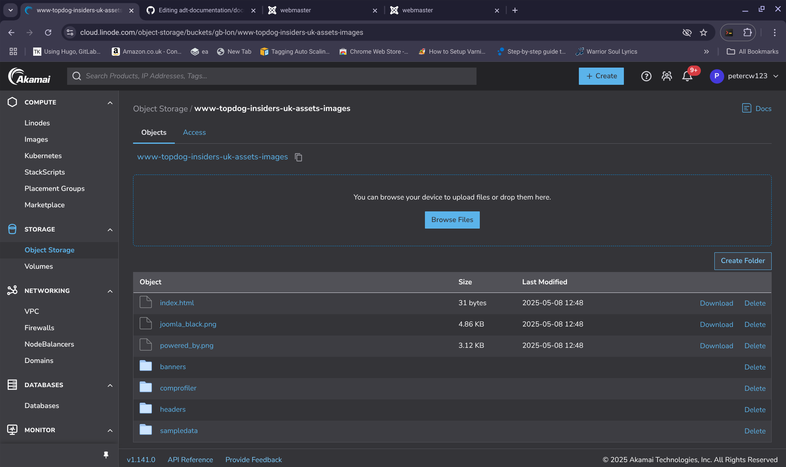Screen dimensions: 786x467
Task: Pin the side menu with pushpin icon
Action: click(x=106, y=455)
